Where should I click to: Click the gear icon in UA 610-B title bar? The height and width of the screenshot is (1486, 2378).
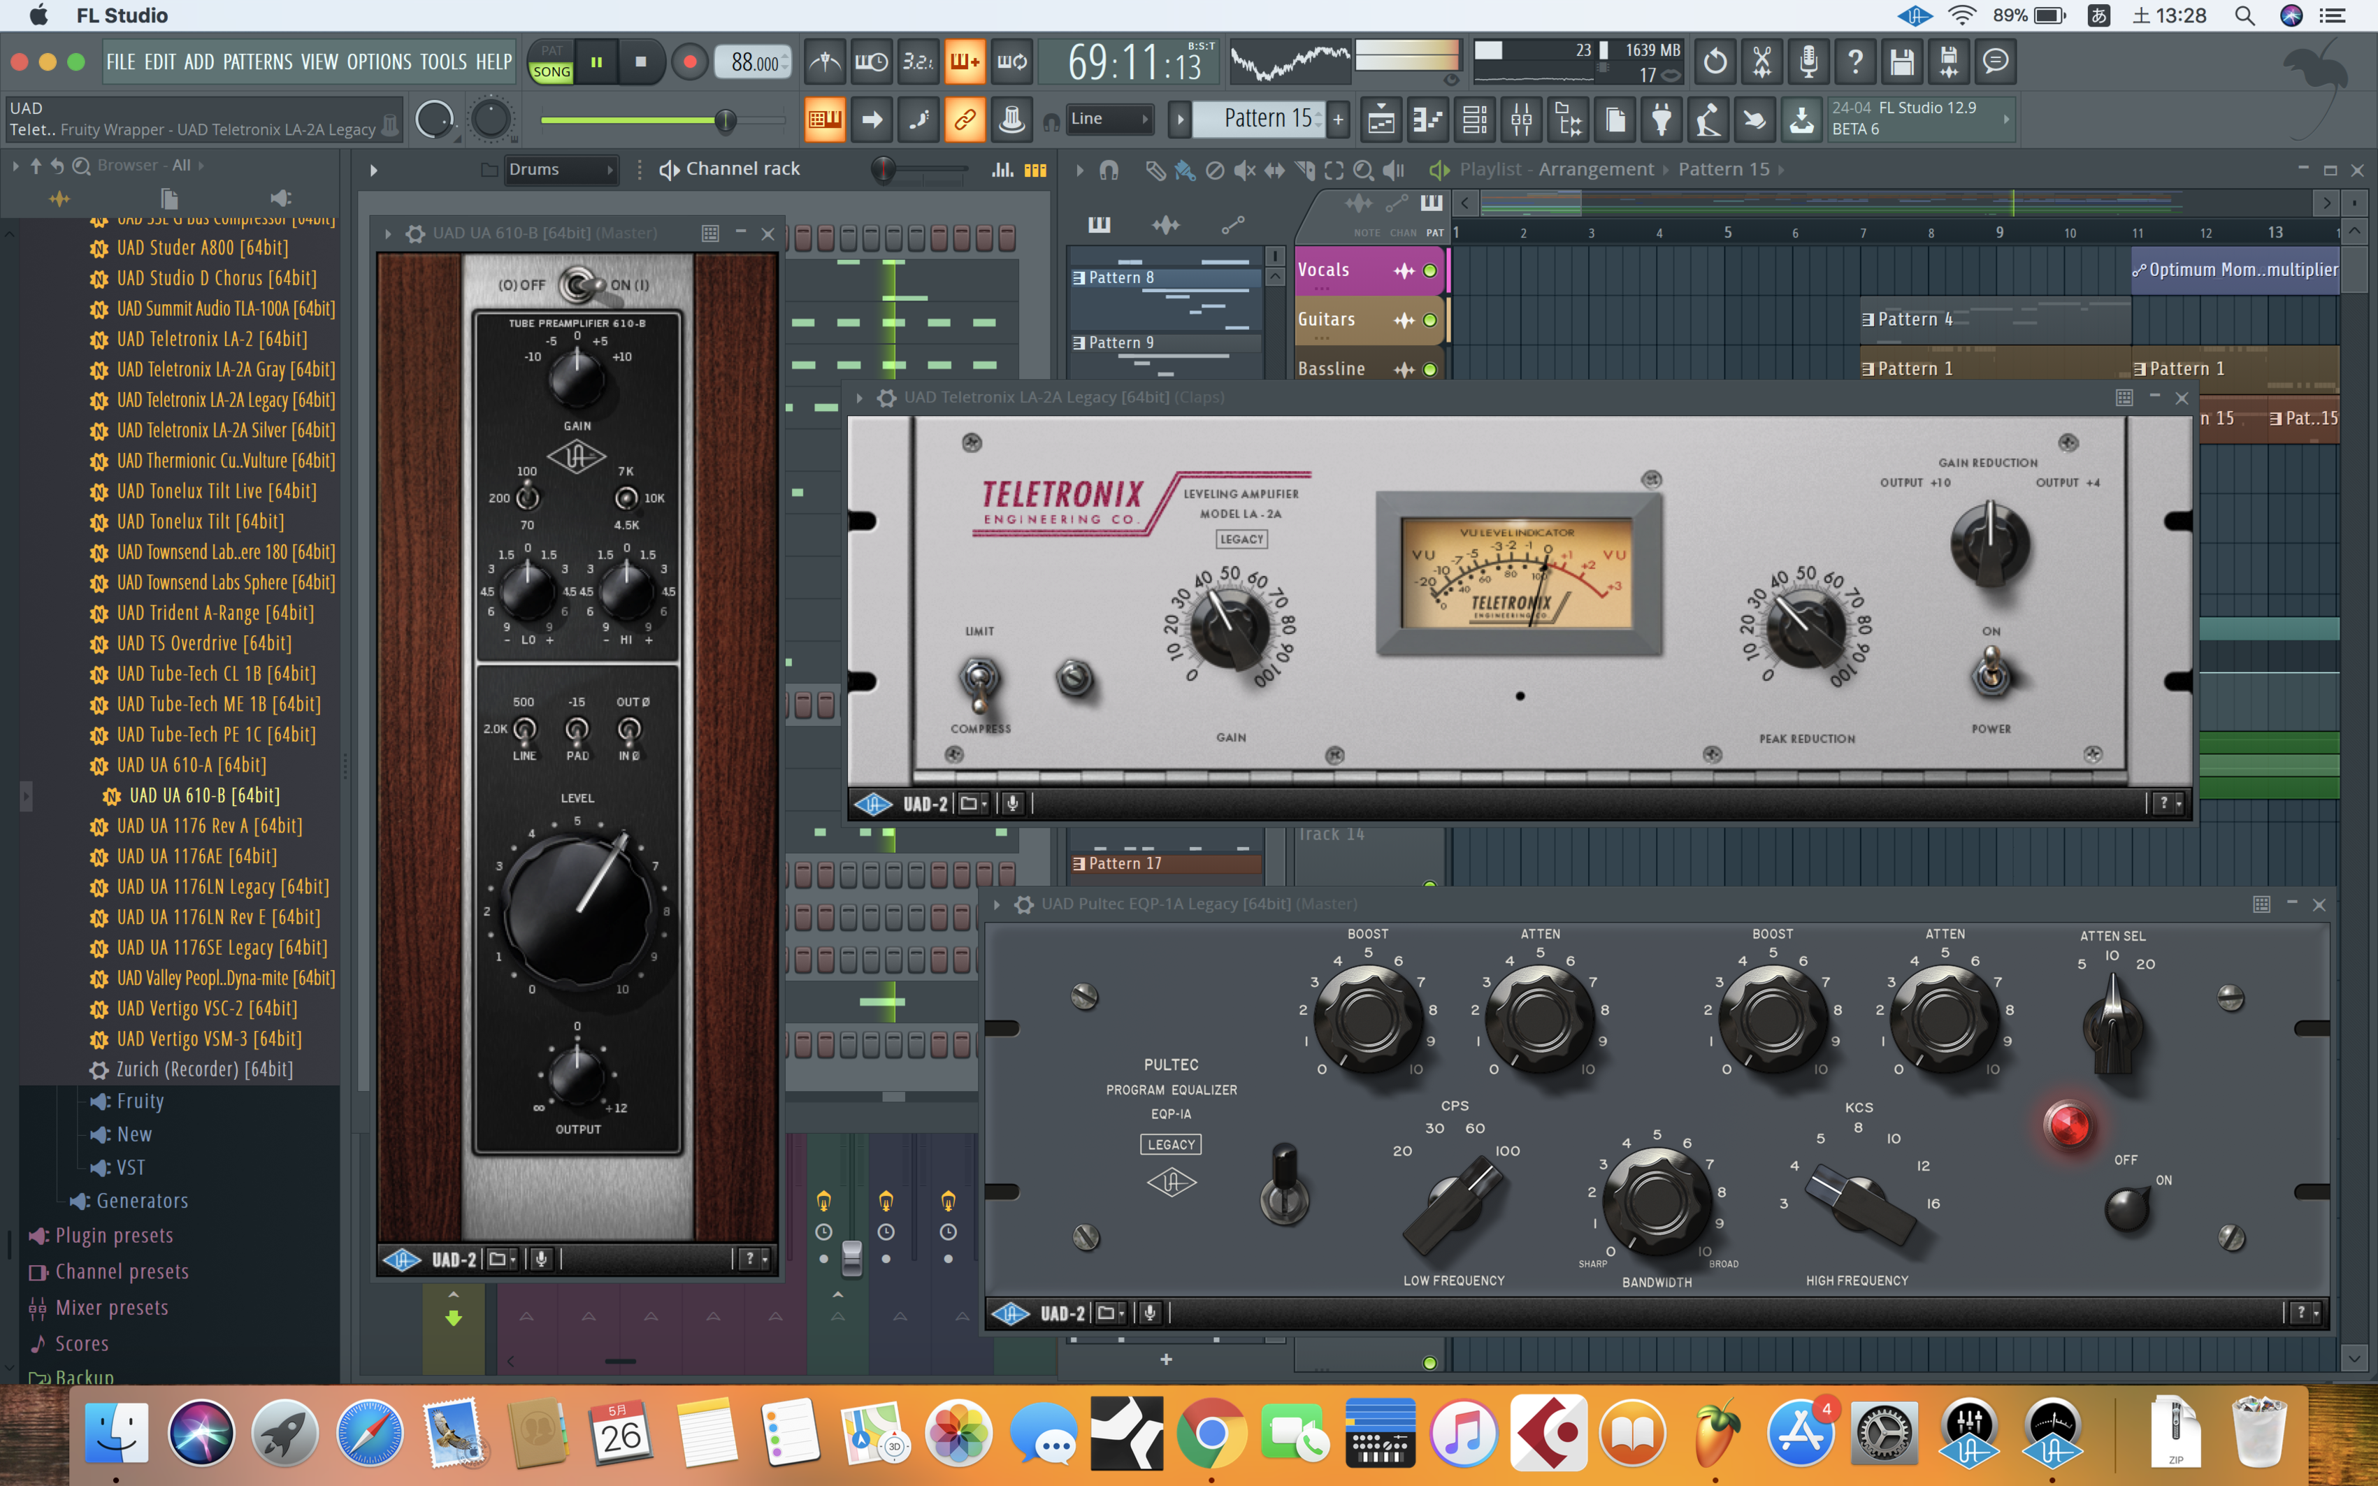click(416, 234)
